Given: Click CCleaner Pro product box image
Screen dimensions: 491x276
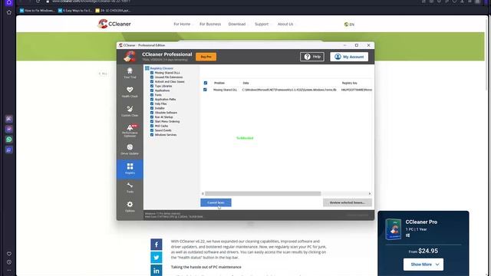Looking at the screenshot, I should (x=394, y=229).
